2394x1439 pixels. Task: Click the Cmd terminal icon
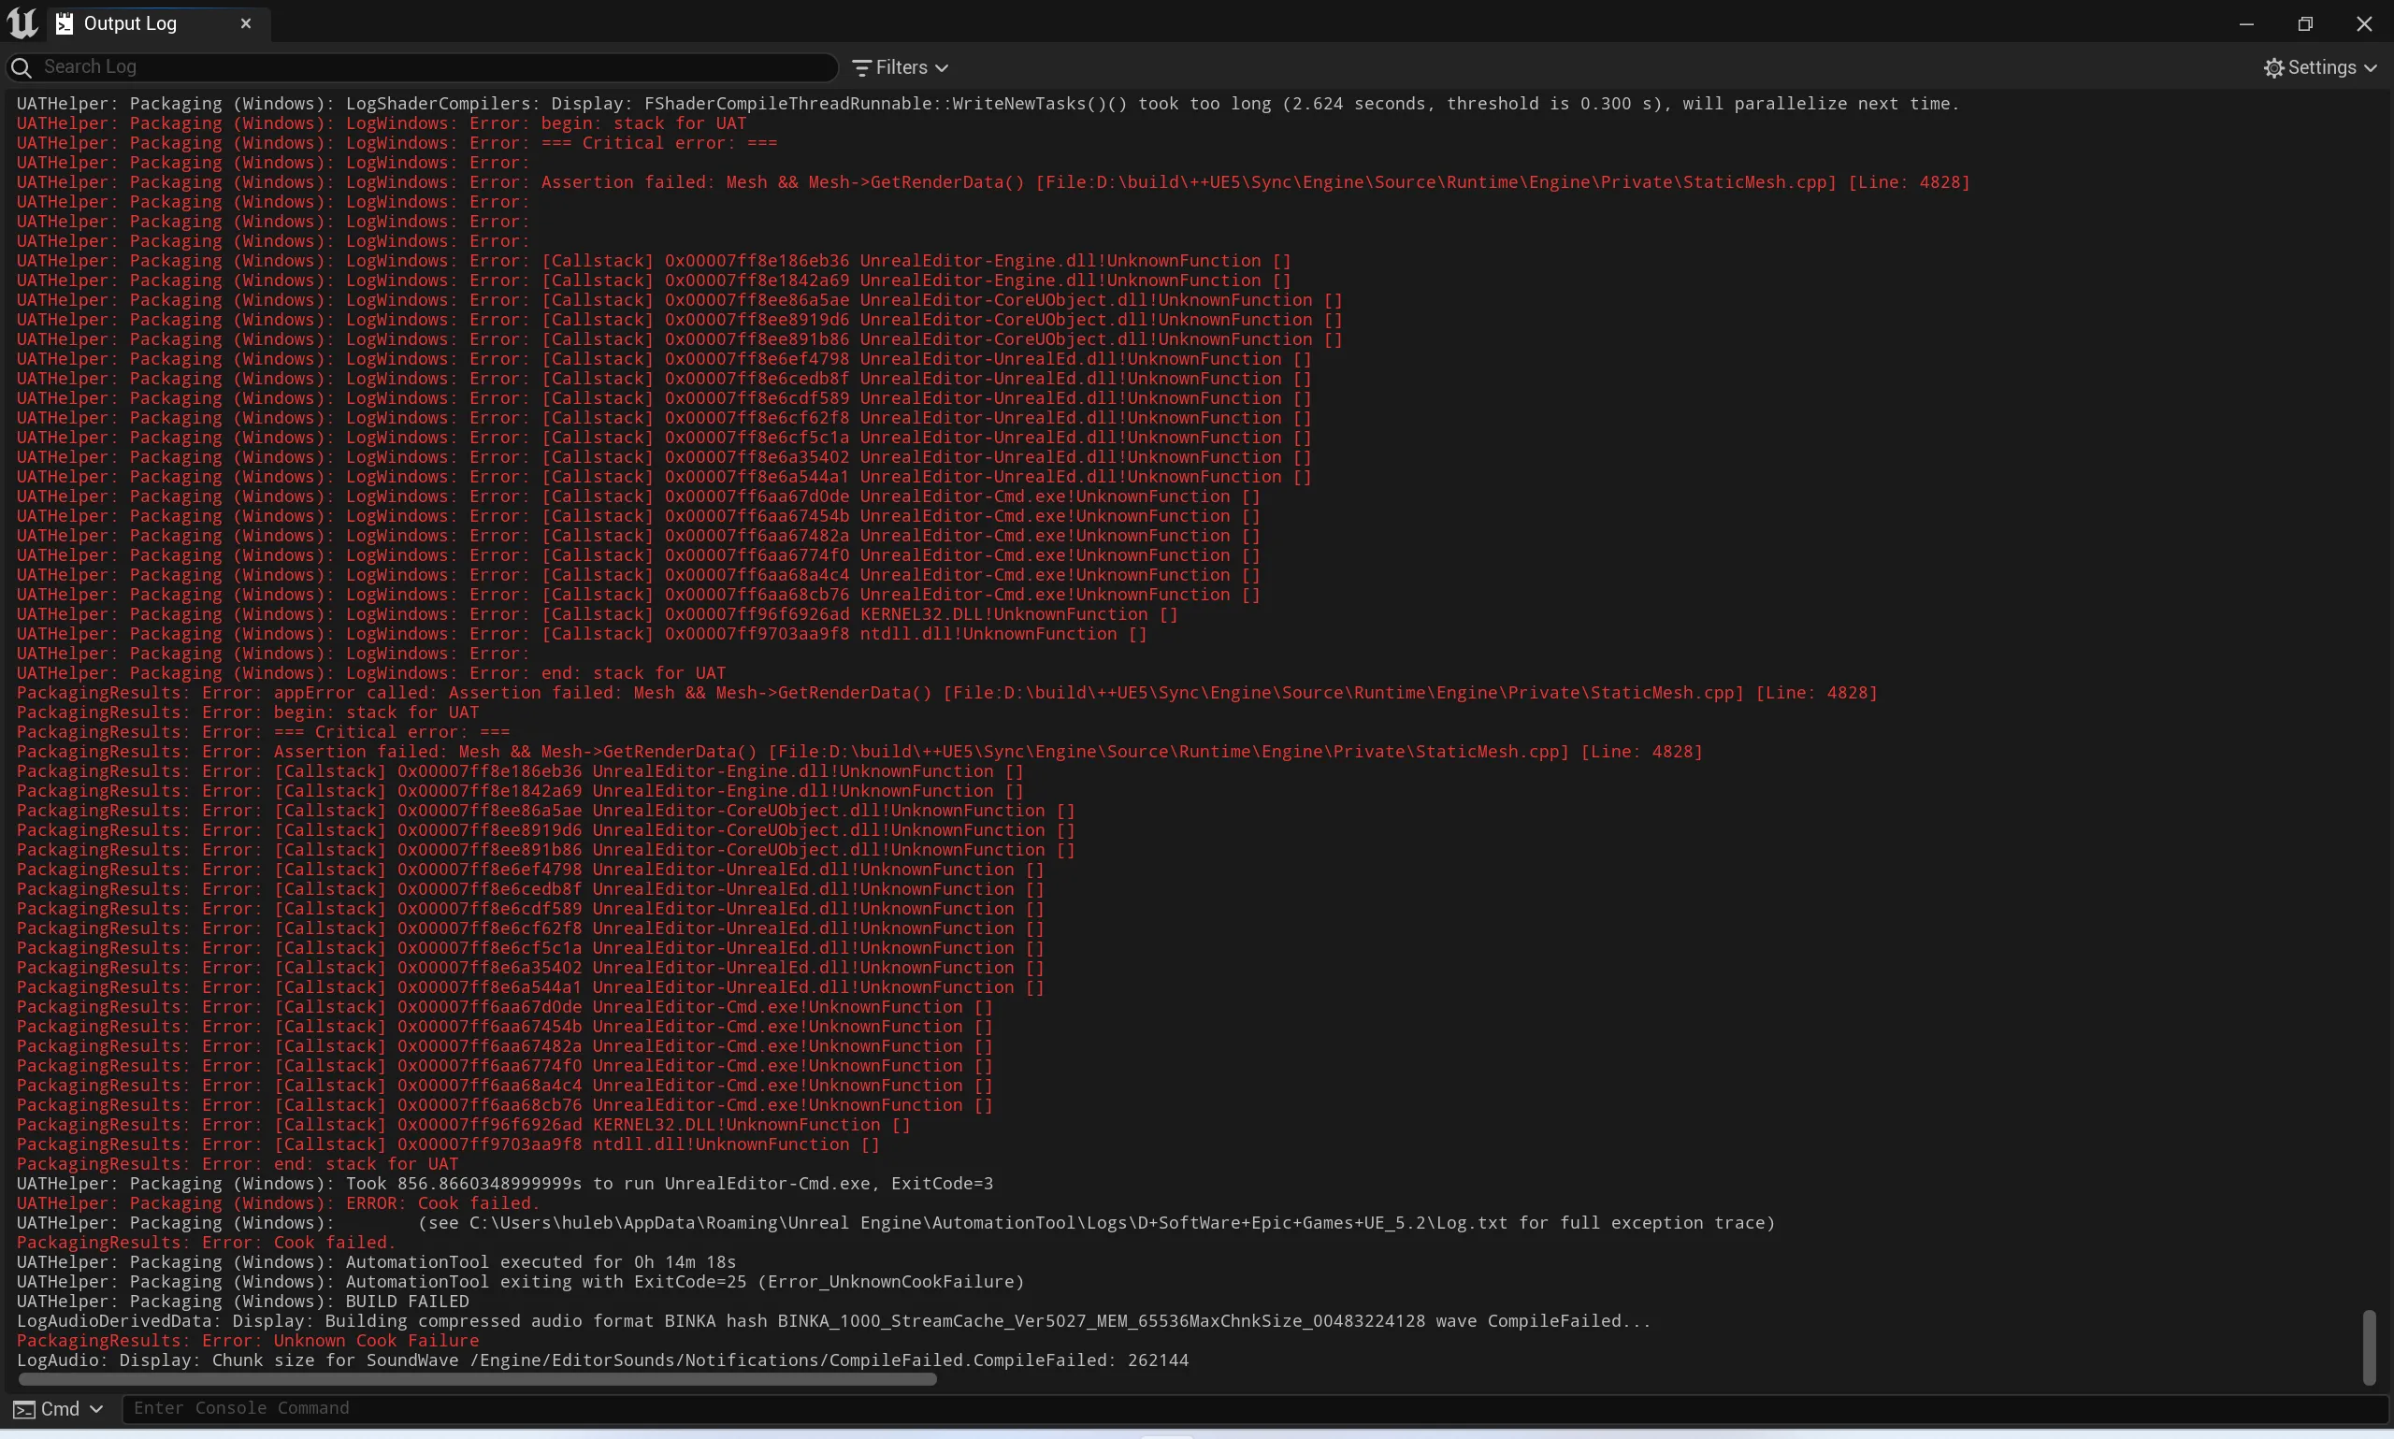24,1409
